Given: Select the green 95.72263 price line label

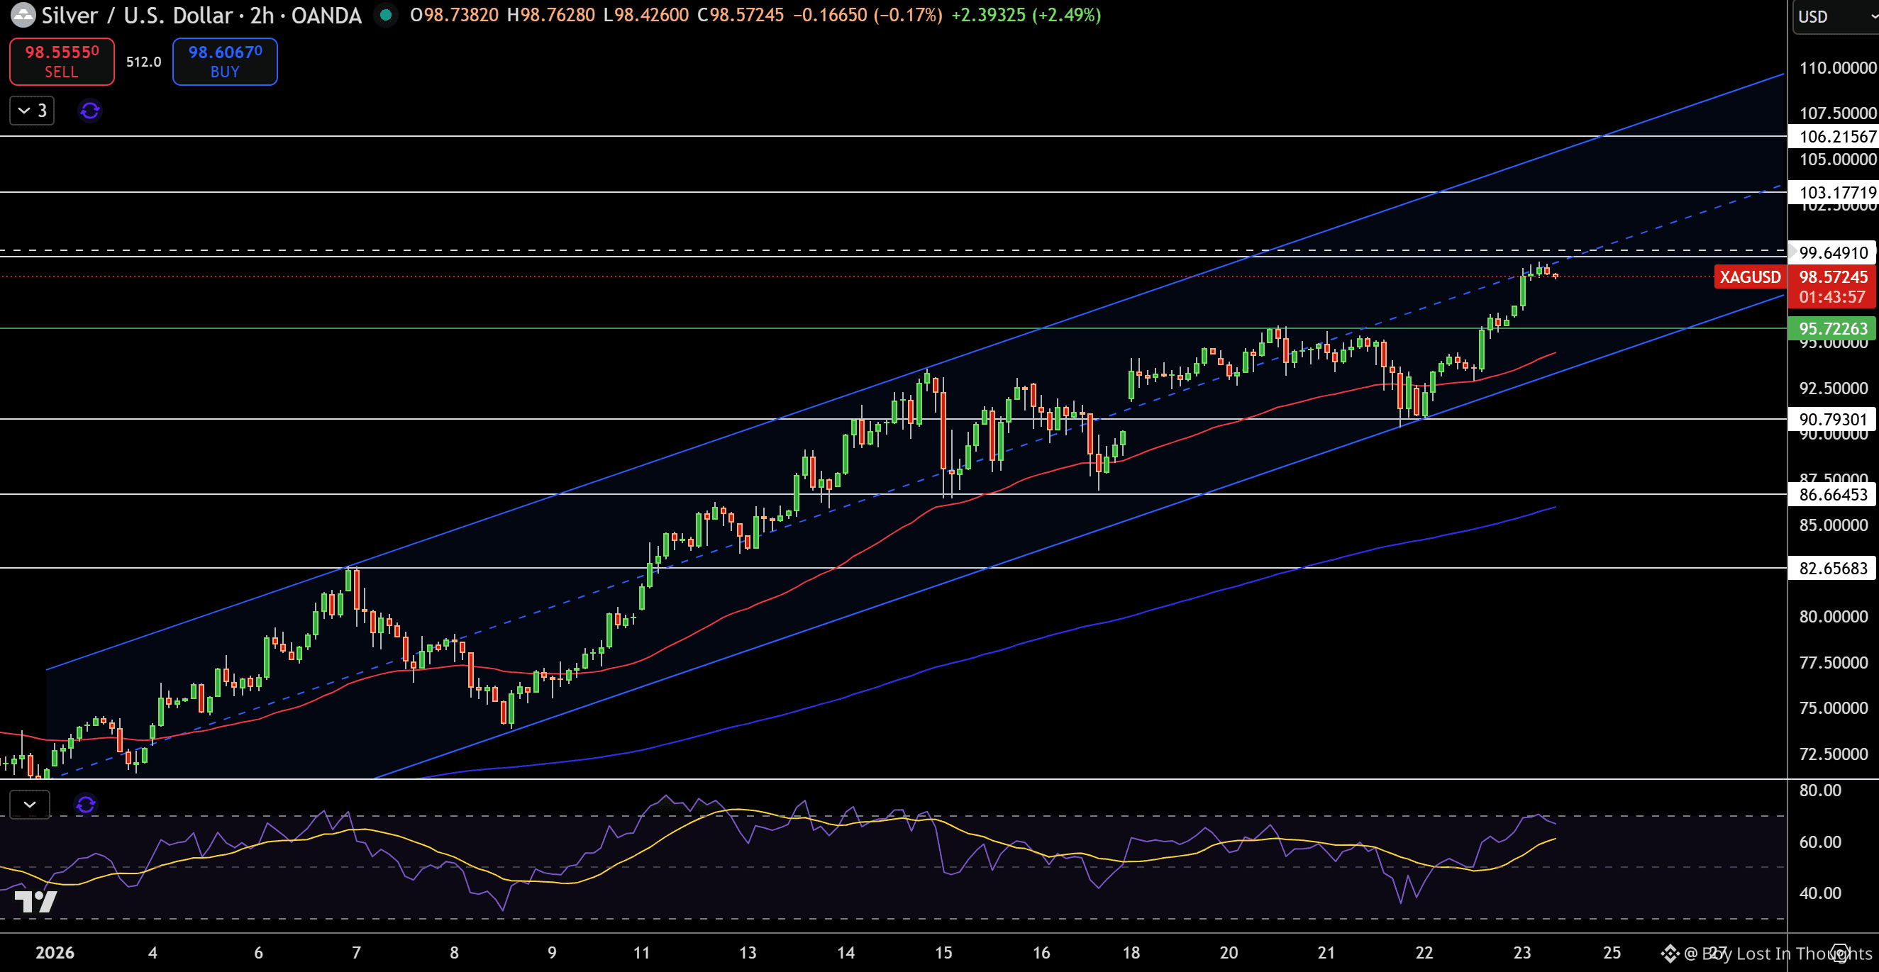Looking at the screenshot, I should pyautogui.click(x=1832, y=329).
